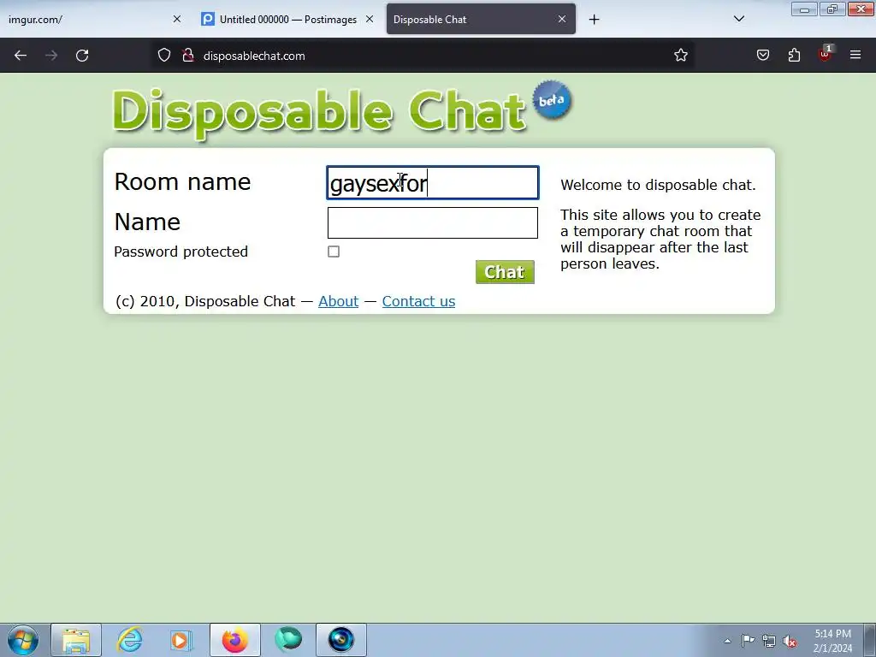Screen dimensions: 876x657
Task: Focus the empty Name field
Action: 432,223
